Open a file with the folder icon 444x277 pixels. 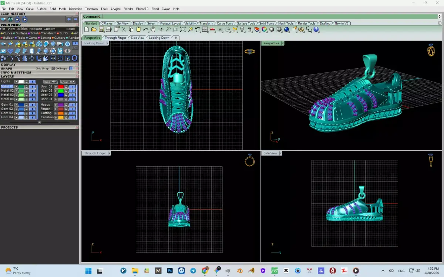tap(94, 29)
